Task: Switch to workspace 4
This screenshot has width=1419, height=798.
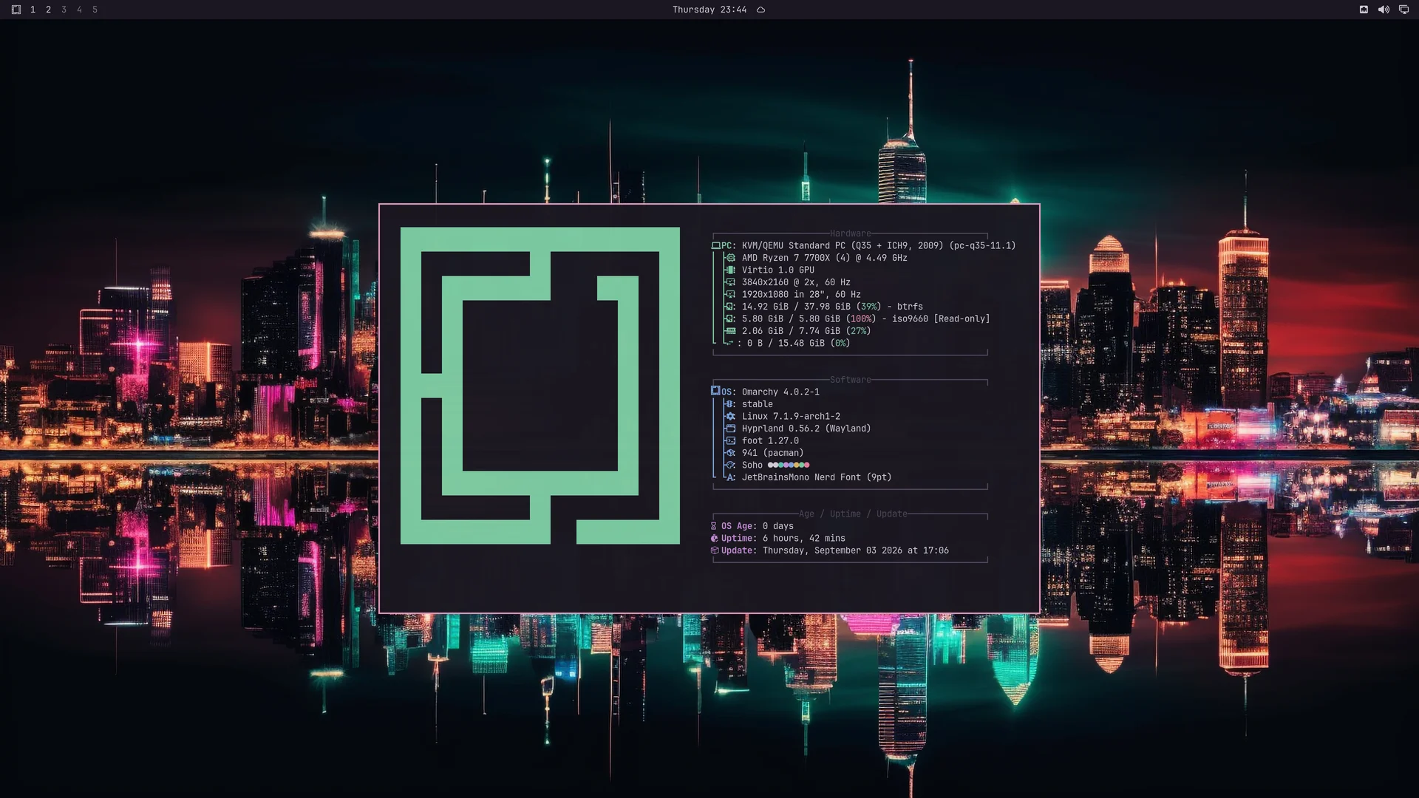Action: coord(79,10)
